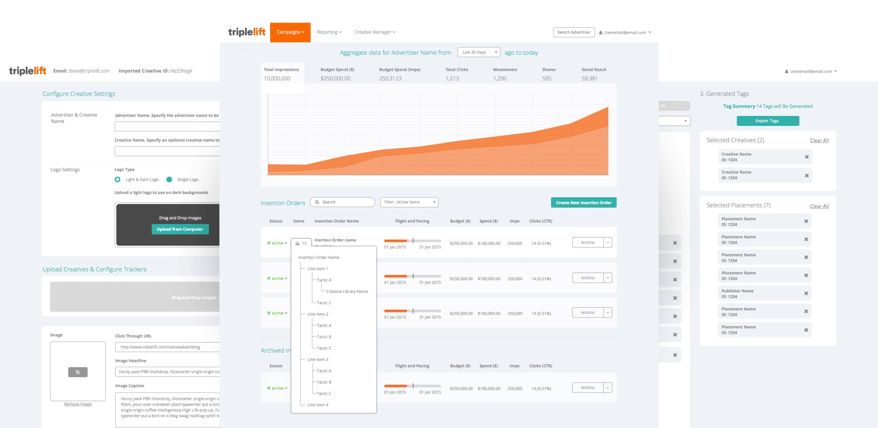Click the Drag and Drop Images logo upload area
This screenshot has height=428, width=878.
pos(168,225)
